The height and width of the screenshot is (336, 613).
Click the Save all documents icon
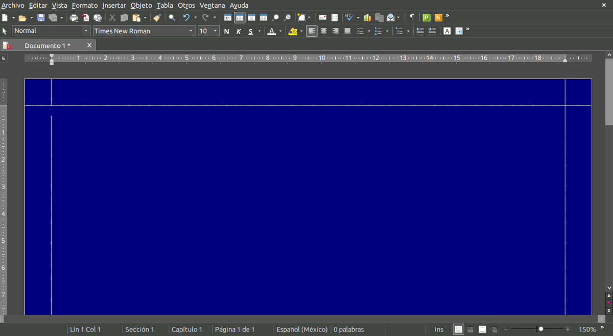[x=52, y=18]
